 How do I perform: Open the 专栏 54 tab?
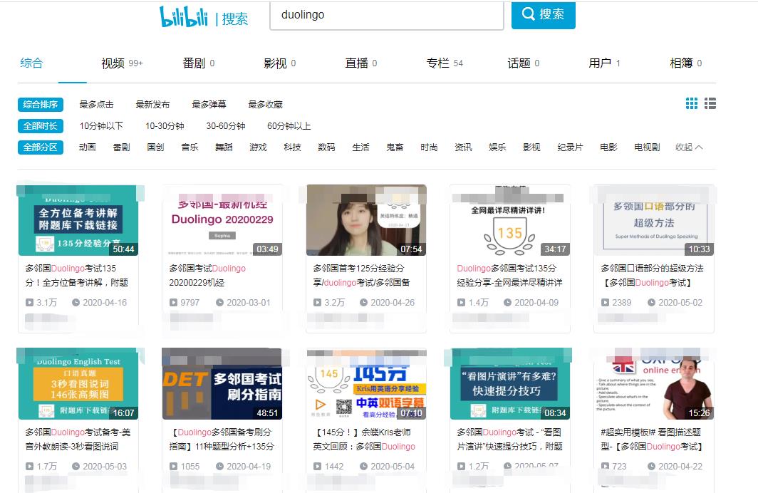tap(445, 63)
